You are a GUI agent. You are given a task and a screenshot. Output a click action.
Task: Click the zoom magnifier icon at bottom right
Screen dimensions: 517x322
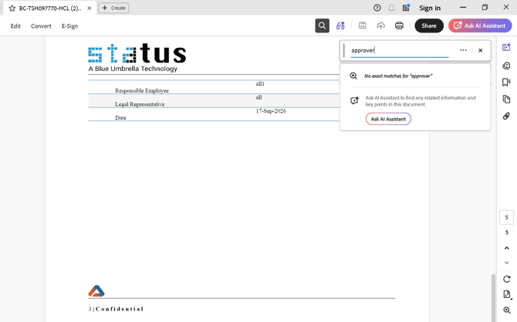coord(507,310)
